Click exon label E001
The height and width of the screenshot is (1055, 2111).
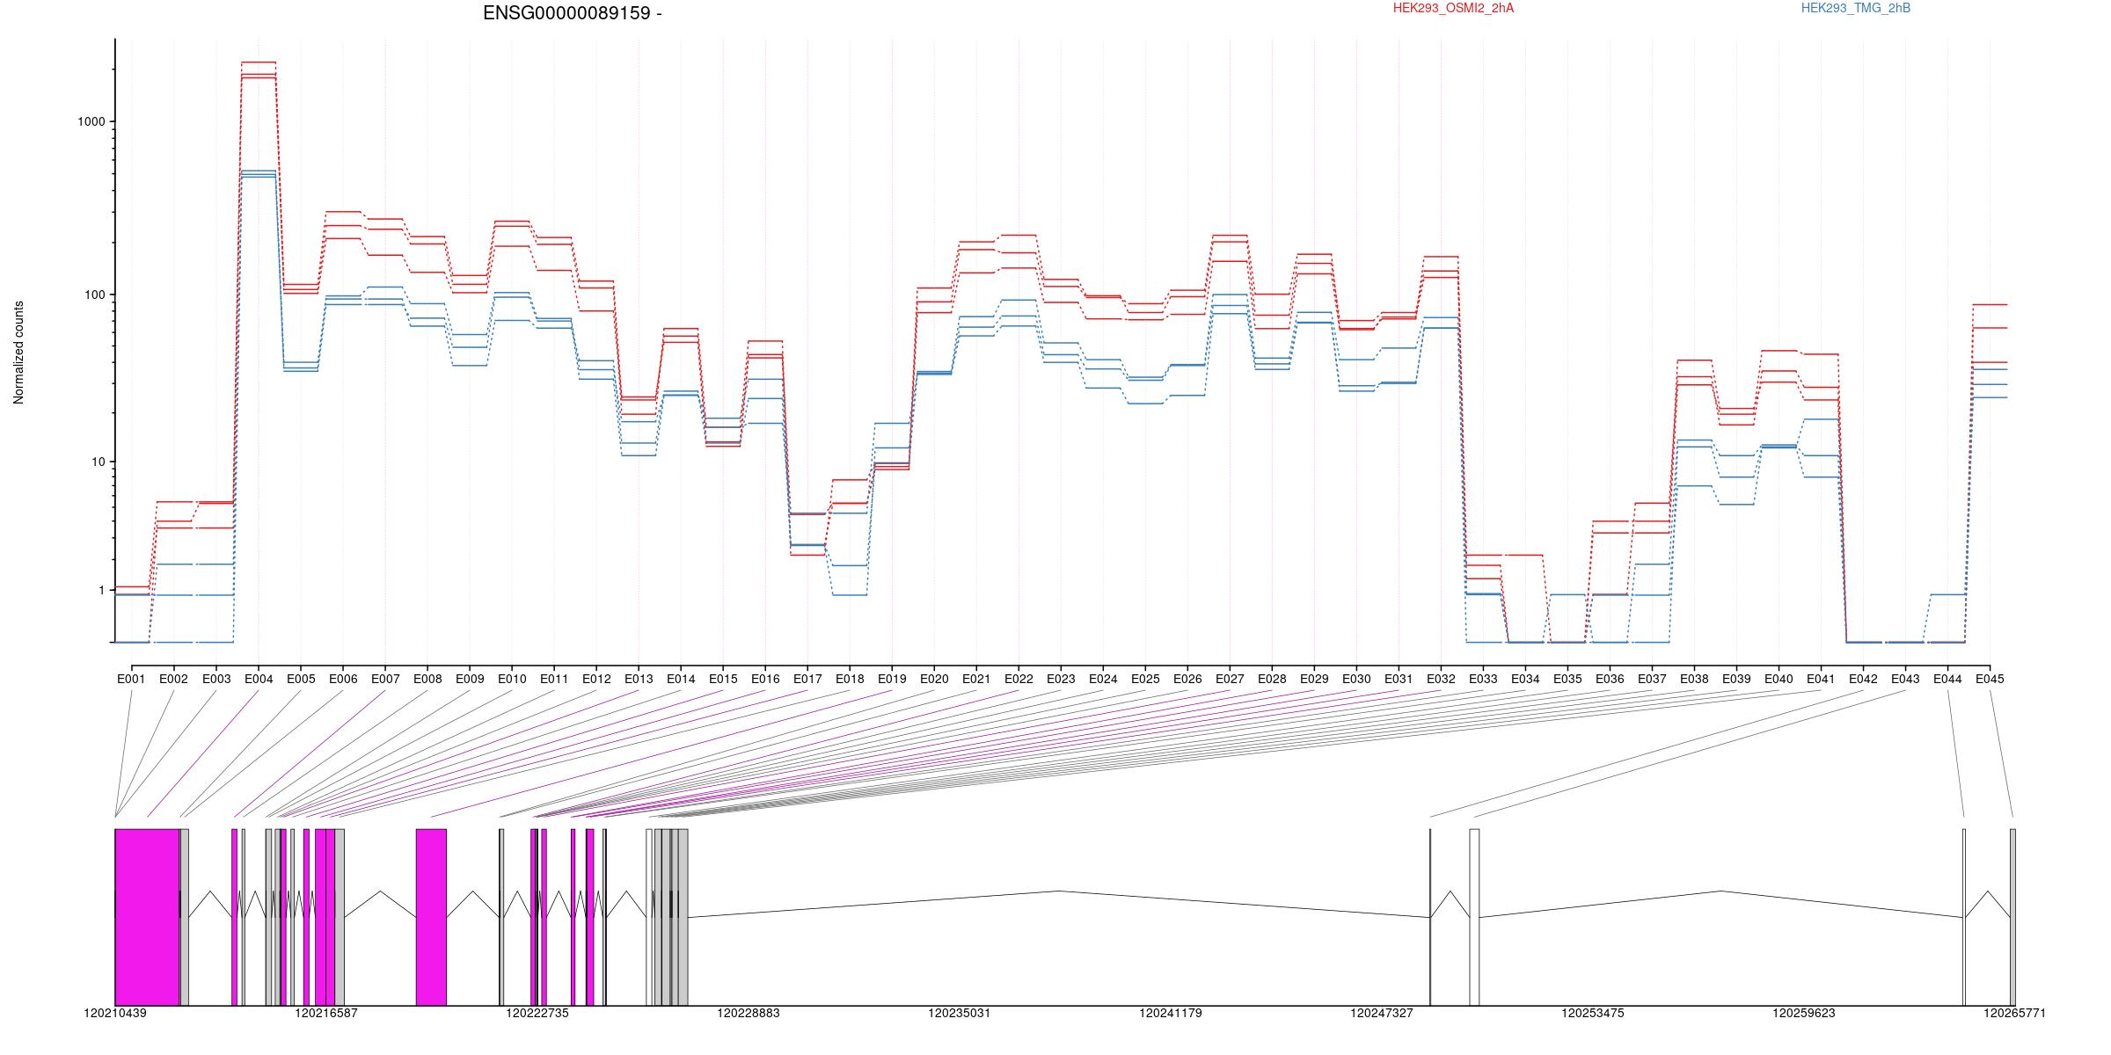tap(131, 679)
